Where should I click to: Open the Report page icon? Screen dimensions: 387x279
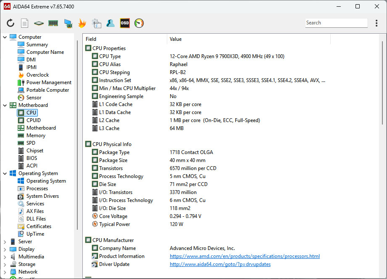24,23
